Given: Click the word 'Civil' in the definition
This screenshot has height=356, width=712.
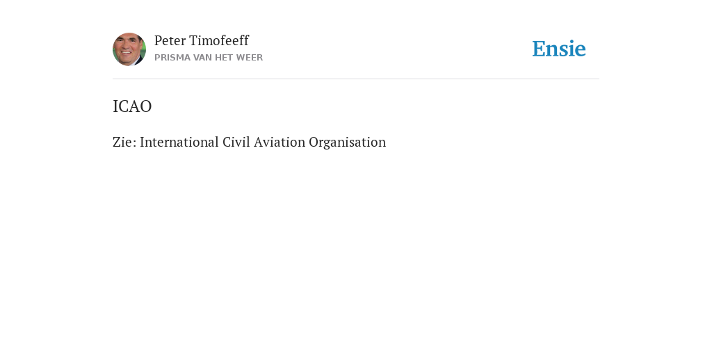Looking at the screenshot, I should (236, 142).
